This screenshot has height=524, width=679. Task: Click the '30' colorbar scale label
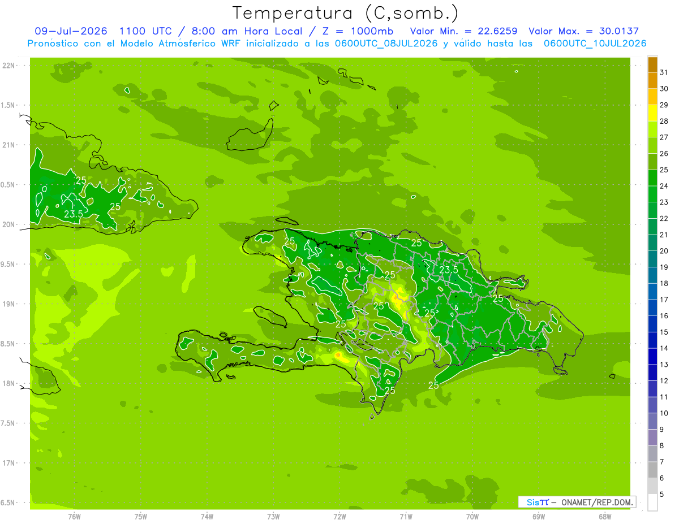coord(664,89)
